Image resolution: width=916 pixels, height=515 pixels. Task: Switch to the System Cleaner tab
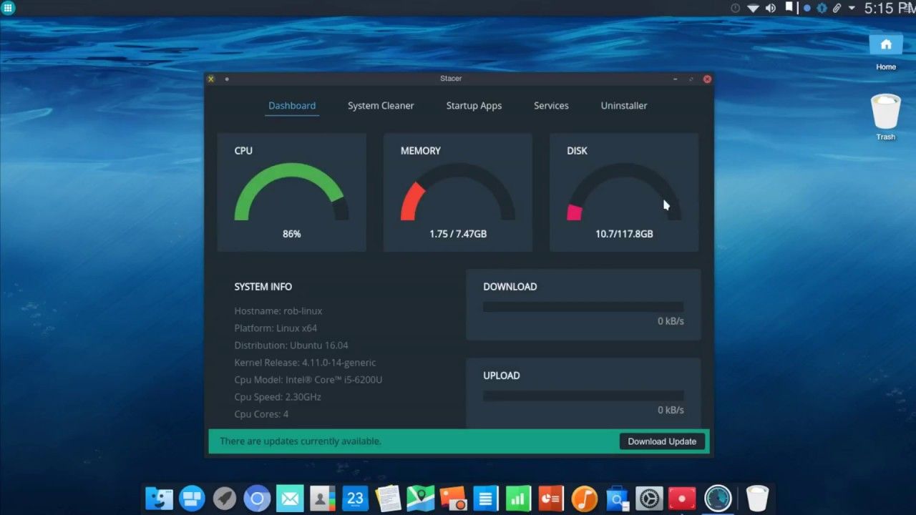[x=381, y=105]
